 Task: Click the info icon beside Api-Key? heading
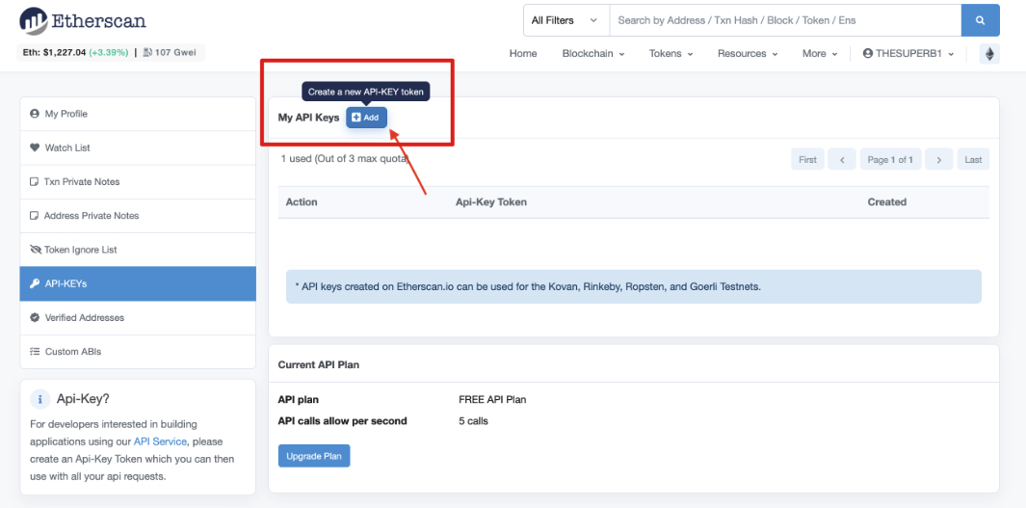[40, 399]
